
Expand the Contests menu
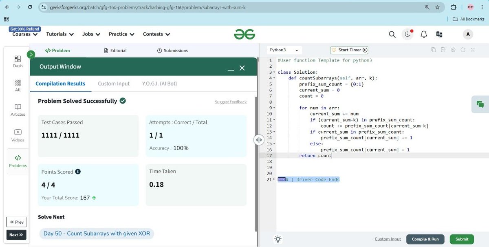point(156,34)
